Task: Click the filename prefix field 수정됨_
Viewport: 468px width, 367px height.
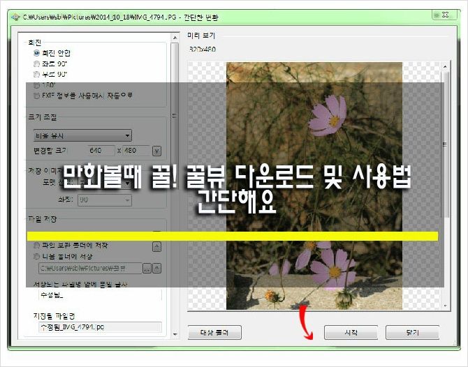Action: pyautogui.click(x=100, y=295)
